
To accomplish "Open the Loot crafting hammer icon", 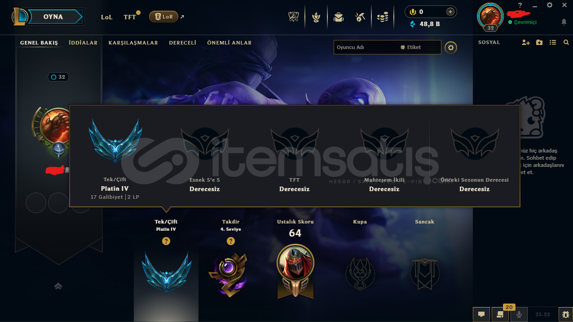I will 360,17.
